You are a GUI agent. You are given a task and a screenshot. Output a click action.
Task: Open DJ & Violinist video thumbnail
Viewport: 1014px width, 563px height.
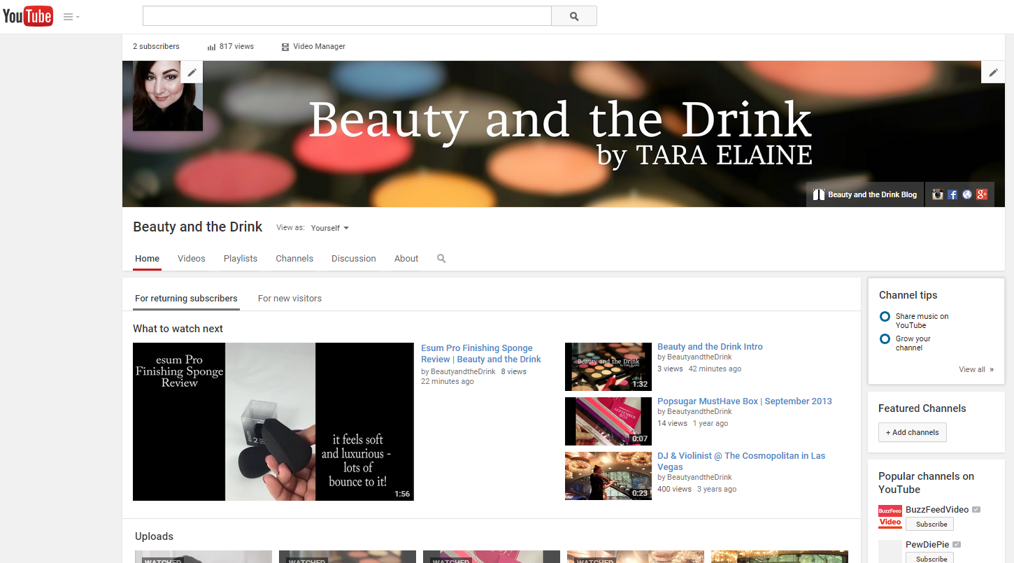point(608,476)
